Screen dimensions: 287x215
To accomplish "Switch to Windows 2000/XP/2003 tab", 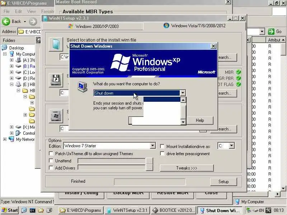I will click(x=93, y=26).
